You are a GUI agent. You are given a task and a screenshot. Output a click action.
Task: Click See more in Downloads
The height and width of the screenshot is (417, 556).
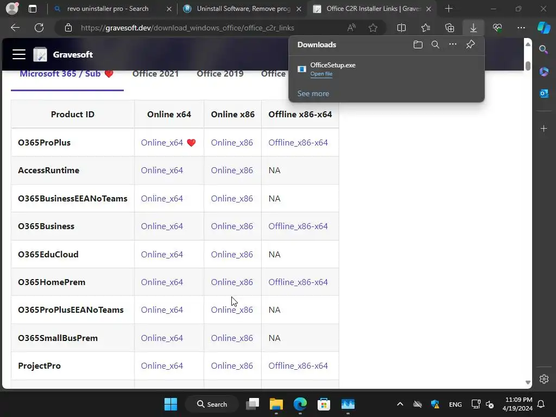(x=313, y=93)
